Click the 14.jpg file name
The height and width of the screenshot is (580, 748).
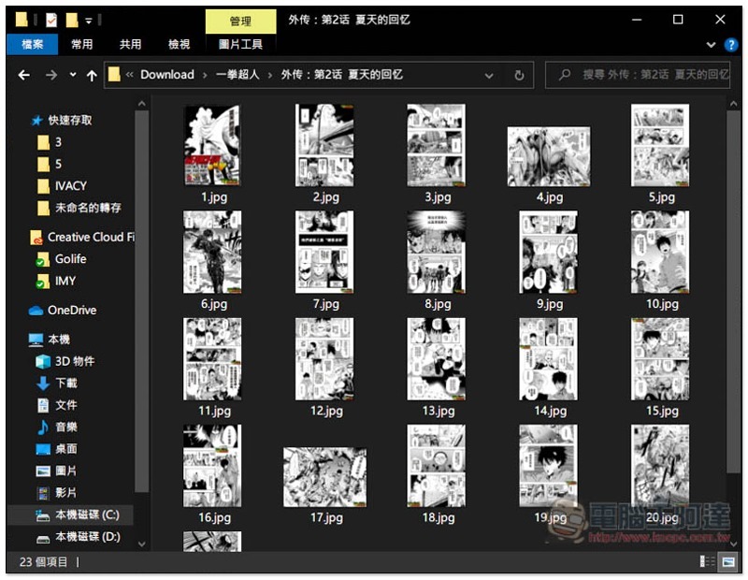click(551, 411)
